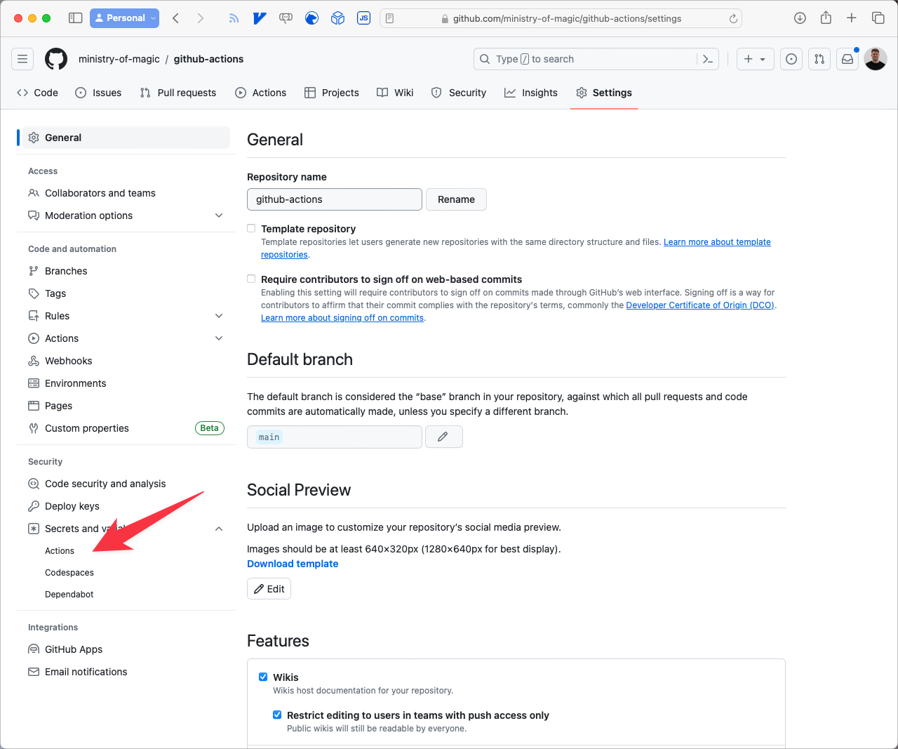Screen dimensions: 898x749
Task: Go forward with Safari forward arrow
Action: tap(201, 18)
